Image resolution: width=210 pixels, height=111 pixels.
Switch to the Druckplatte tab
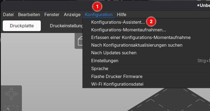22,26
